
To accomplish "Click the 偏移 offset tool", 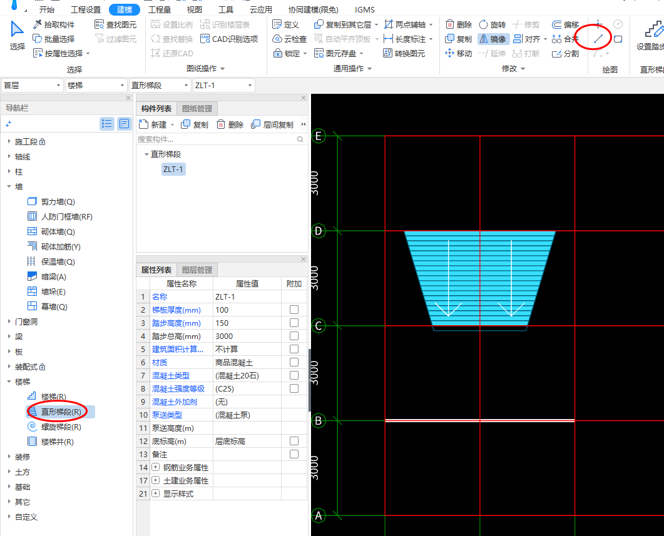I will click(565, 24).
